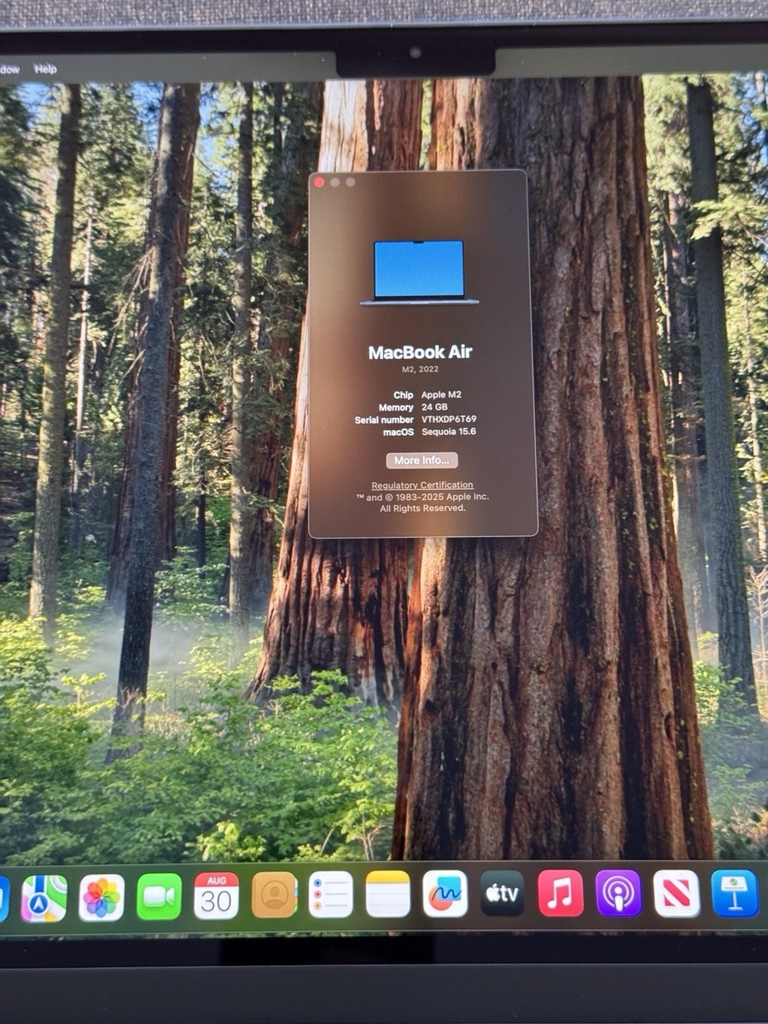The width and height of the screenshot is (768, 1024).
Task: Open the Help menu
Action: [x=46, y=69]
